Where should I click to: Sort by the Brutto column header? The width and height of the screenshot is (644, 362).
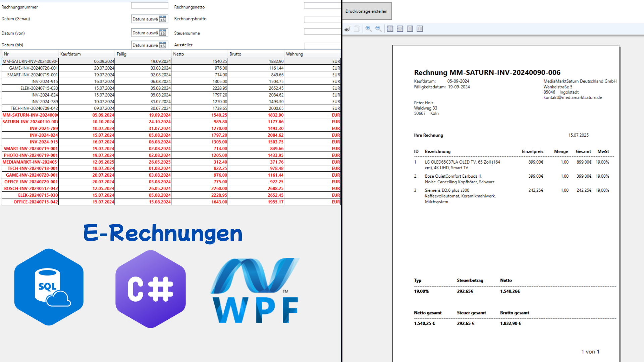(256, 54)
